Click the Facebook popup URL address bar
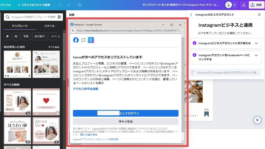This screenshot has height=149, width=265. [129, 31]
